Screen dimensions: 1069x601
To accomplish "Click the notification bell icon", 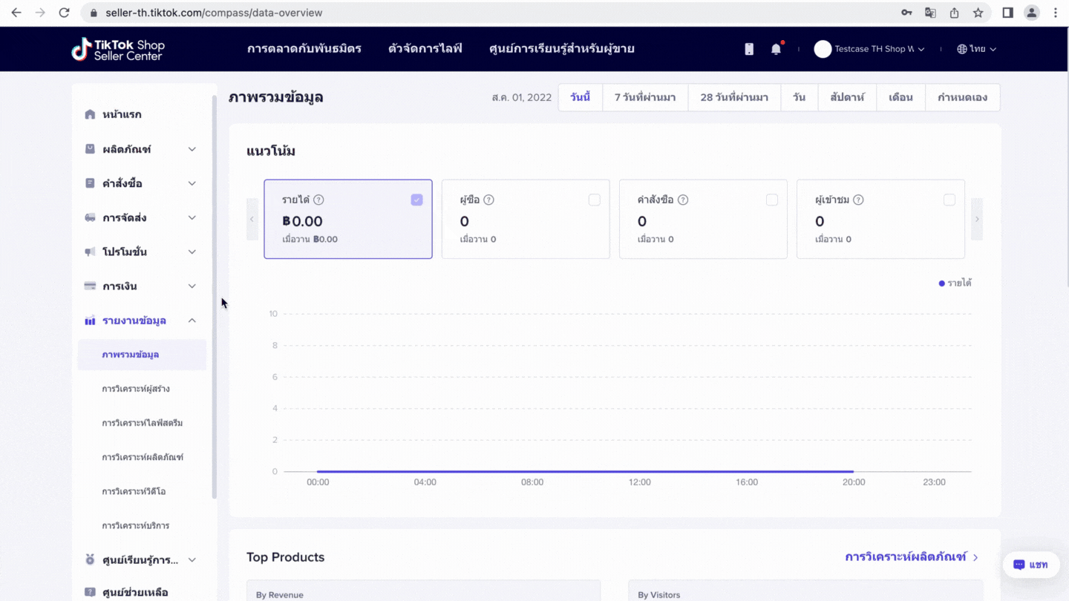I will tap(776, 49).
